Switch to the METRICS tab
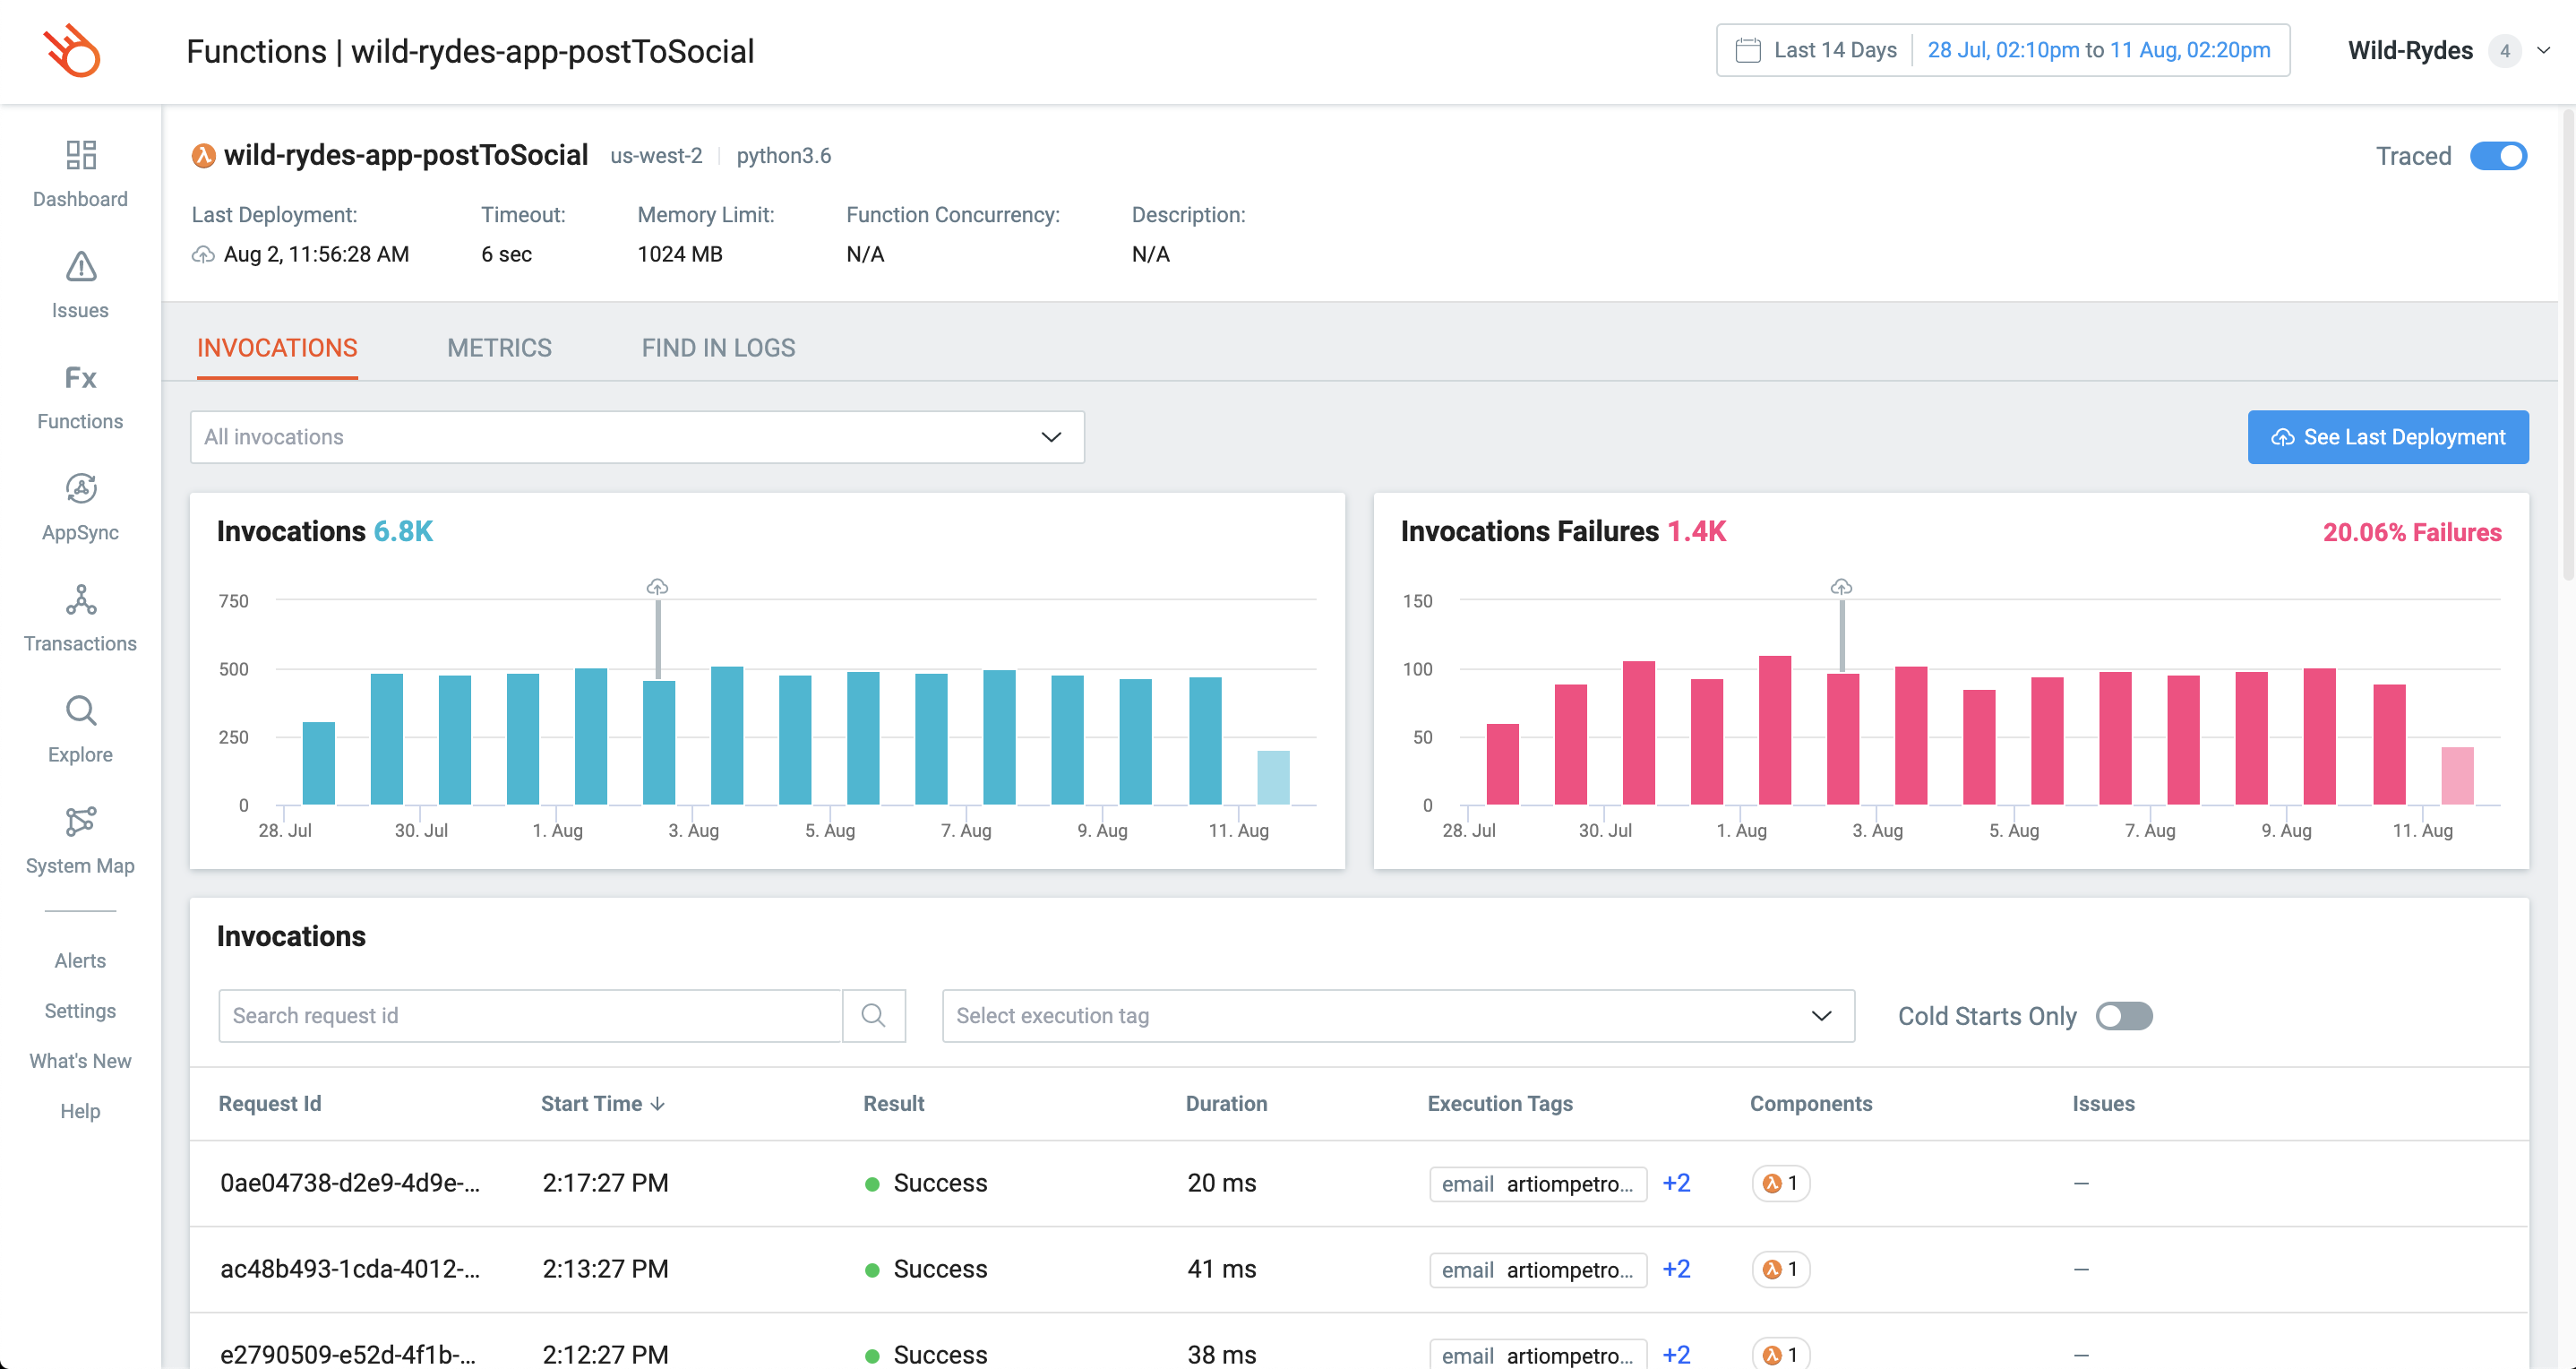Image resolution: width=2576 pixels, height=1369 pixels. [x=499, y=348]
